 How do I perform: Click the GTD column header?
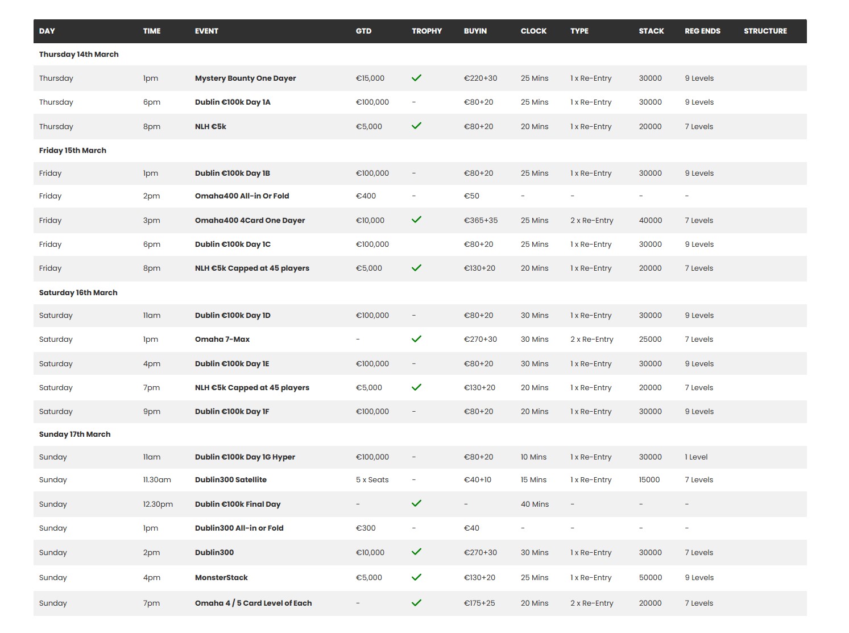click(363, 31)
